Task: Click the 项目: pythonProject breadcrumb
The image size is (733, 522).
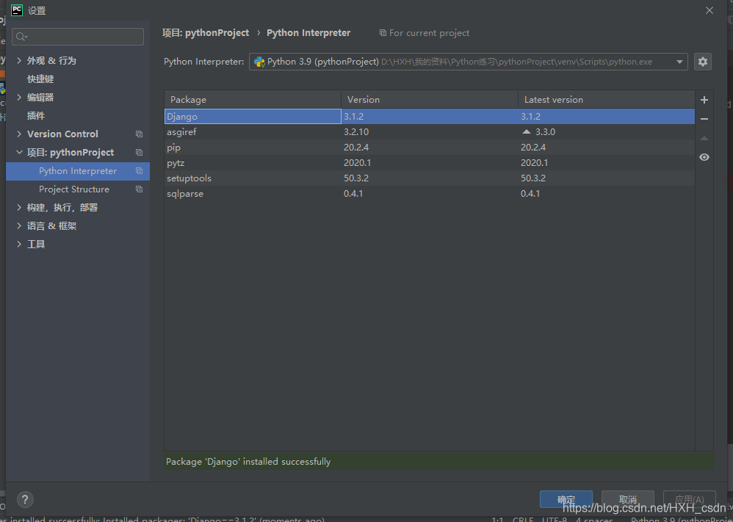Action: (x=206, y=33)
